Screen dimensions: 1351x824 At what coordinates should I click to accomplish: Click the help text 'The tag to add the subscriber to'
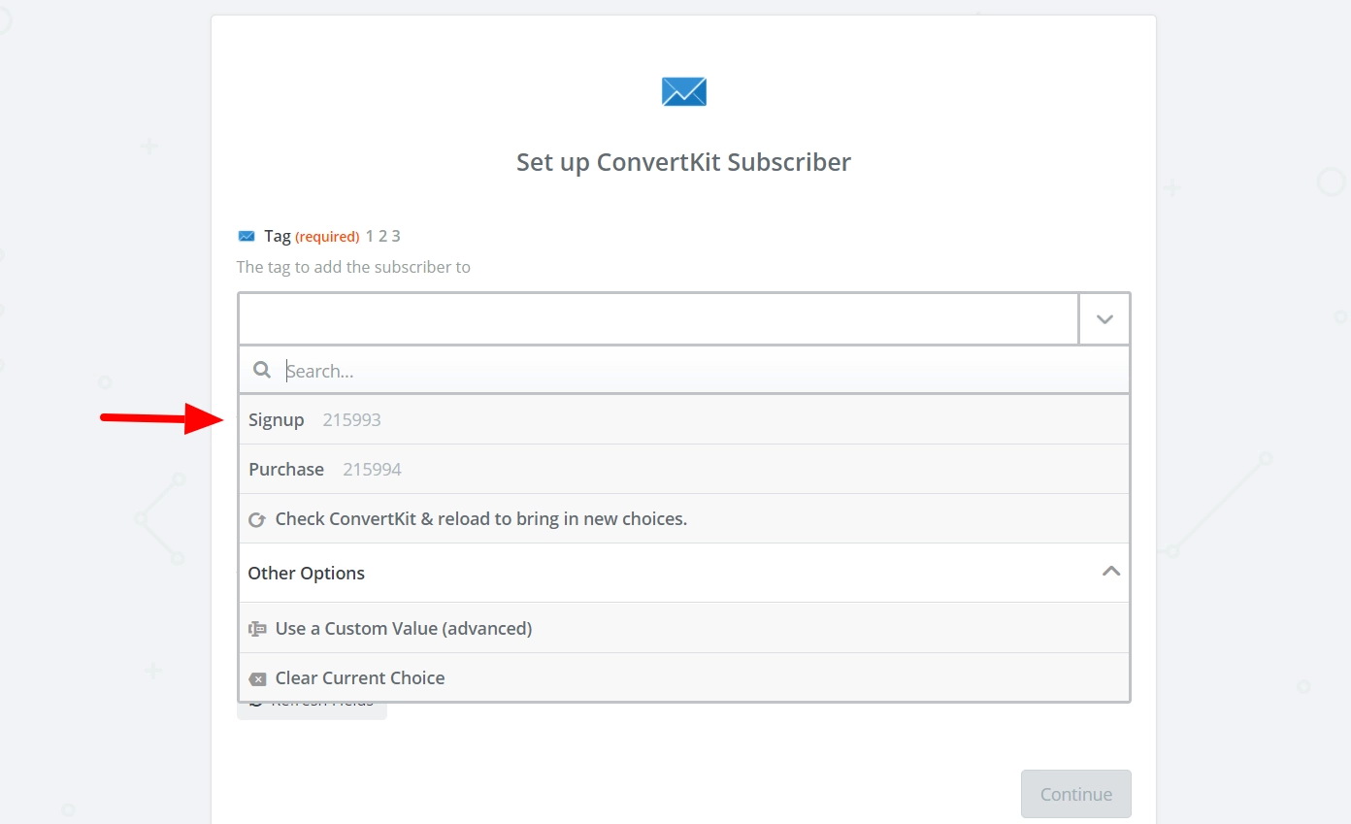coord(353,267)
